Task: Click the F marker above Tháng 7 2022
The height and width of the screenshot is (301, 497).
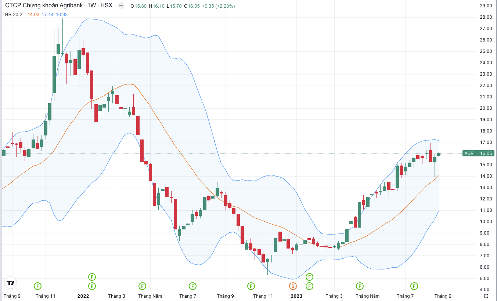Action: (x=192, y=286)
